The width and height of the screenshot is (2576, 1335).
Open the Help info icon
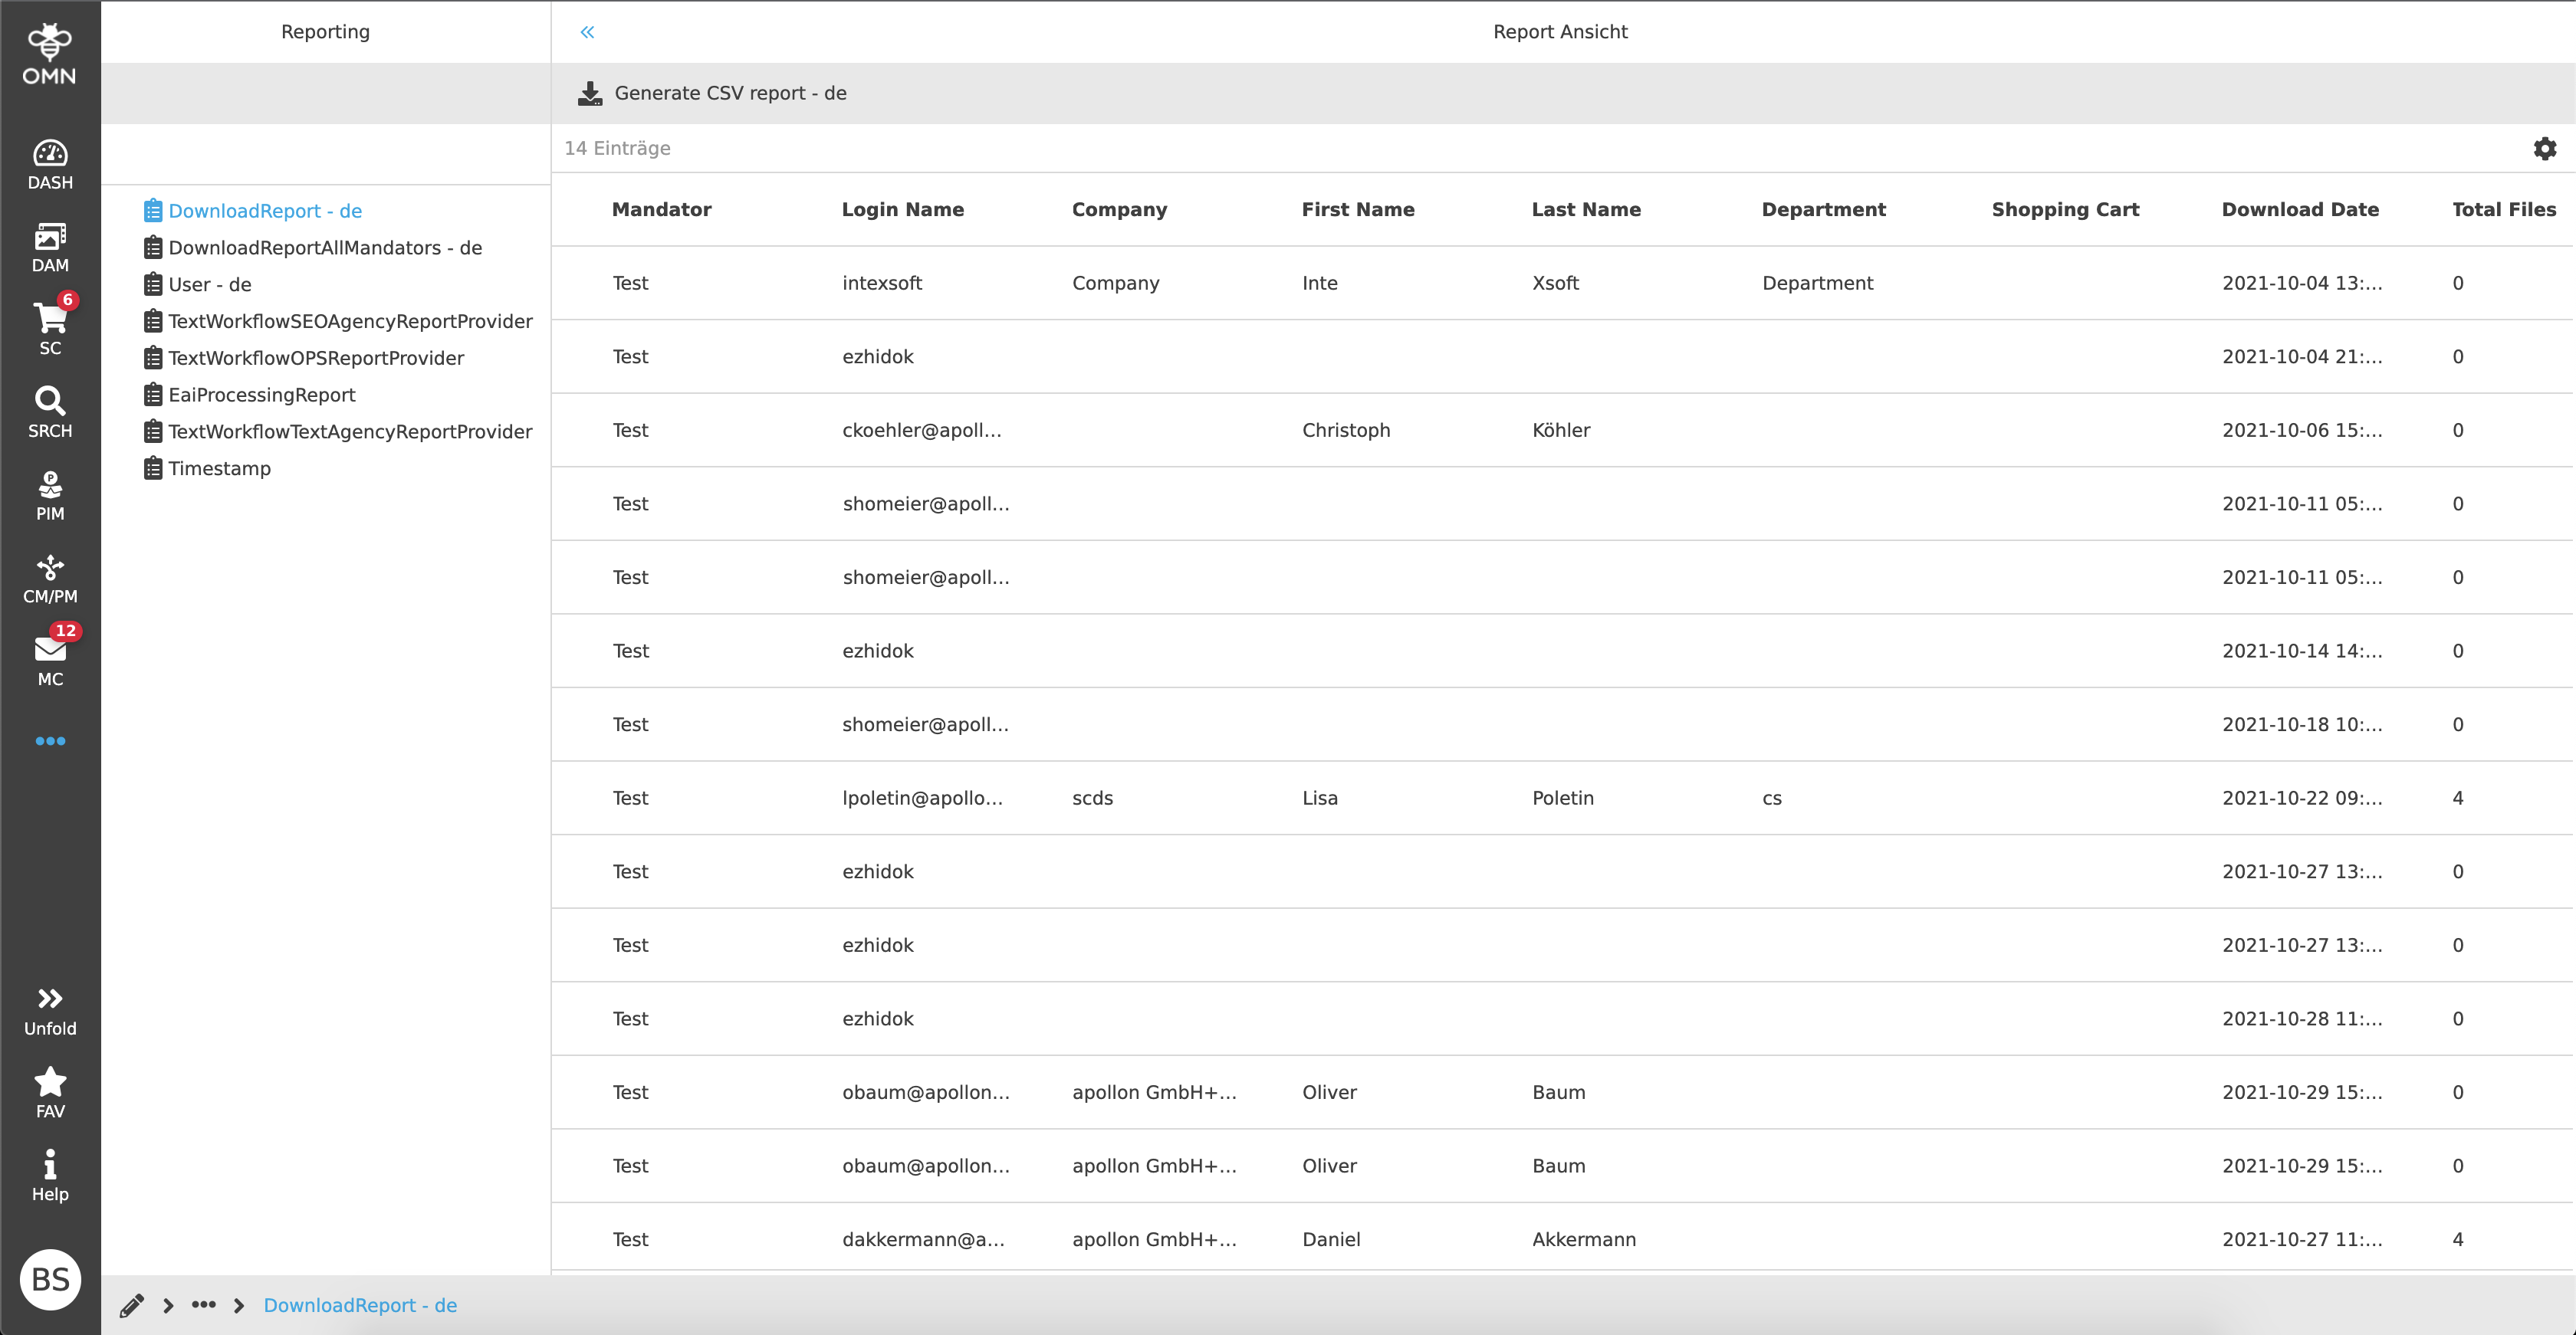pos(50,1175)
